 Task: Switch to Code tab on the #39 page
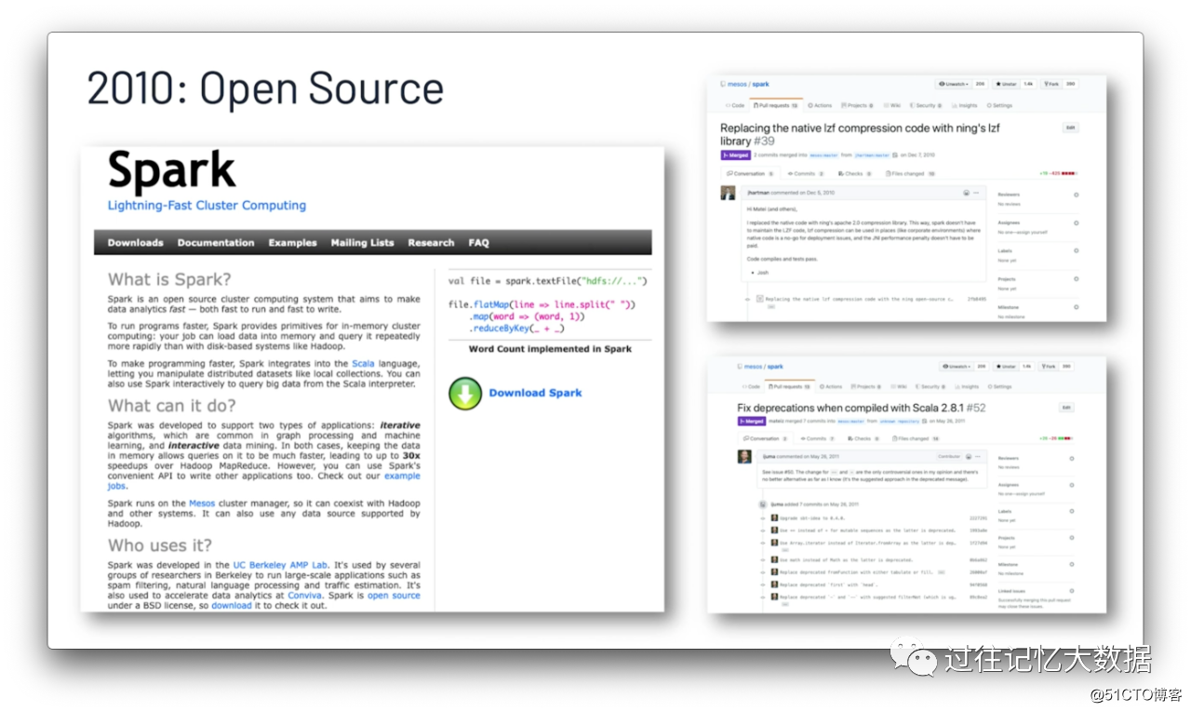click(x=735, y=105)
